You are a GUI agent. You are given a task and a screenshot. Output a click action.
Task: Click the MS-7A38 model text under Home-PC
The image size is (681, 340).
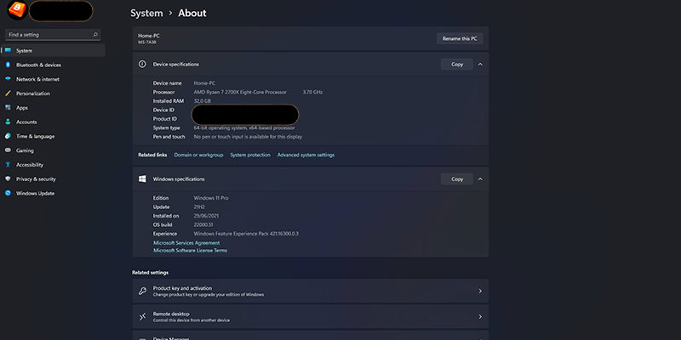(146, 42)
